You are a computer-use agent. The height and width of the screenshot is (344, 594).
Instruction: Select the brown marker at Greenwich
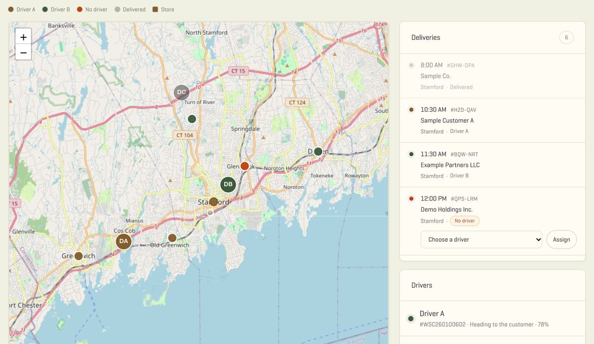(78, 256)
